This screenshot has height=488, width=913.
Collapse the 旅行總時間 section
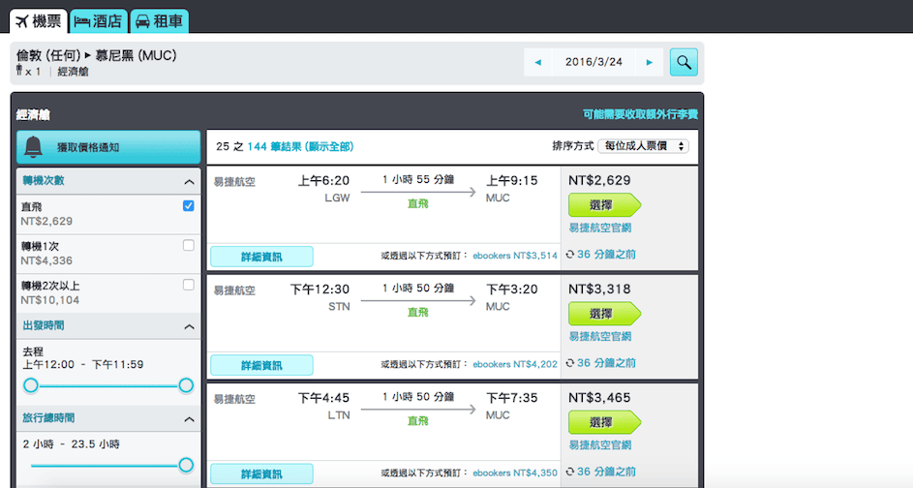coord(189,419)
